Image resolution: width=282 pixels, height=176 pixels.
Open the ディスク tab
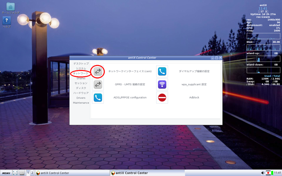point(81,88)
